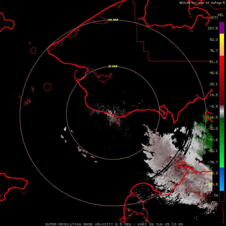
Task: Click the product title caption at bottom
Action: tap(114, 224)
